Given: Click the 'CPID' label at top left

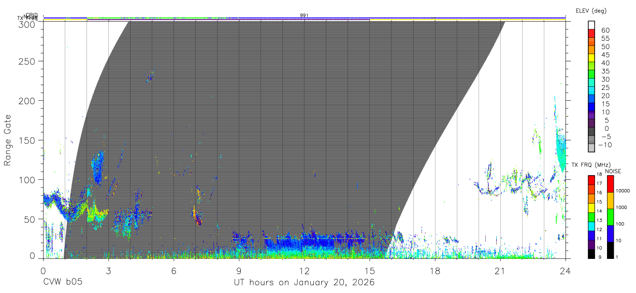Looking at the screenshot, I should (x=31, y=16).
